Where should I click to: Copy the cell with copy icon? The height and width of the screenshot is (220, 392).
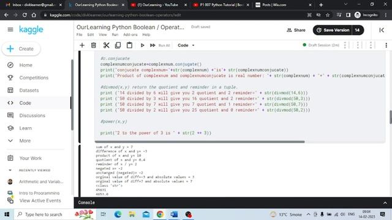[118, 45]
